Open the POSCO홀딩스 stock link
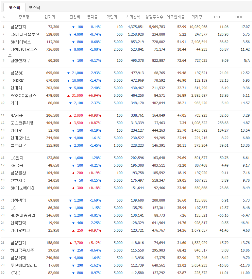The image size is (252, 279). [23, 95]
